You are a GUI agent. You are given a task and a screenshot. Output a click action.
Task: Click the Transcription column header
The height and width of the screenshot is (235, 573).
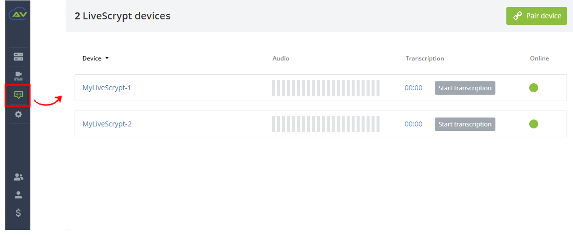point(425,59)
